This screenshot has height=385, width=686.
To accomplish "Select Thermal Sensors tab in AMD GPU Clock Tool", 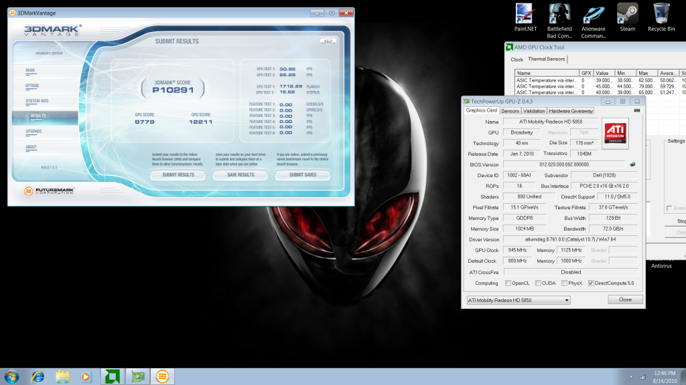I will [x=547, y=59].
